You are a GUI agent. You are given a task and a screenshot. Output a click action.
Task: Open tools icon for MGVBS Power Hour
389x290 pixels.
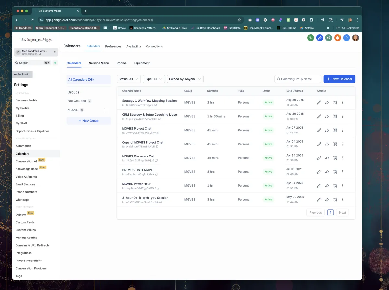[335, 186]
